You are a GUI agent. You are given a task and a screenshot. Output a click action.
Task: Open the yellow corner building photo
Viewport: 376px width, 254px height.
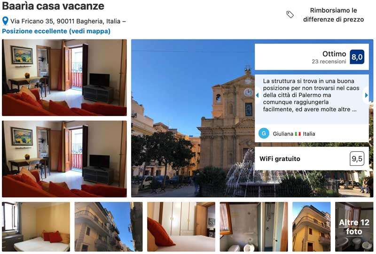click(311, 227)
